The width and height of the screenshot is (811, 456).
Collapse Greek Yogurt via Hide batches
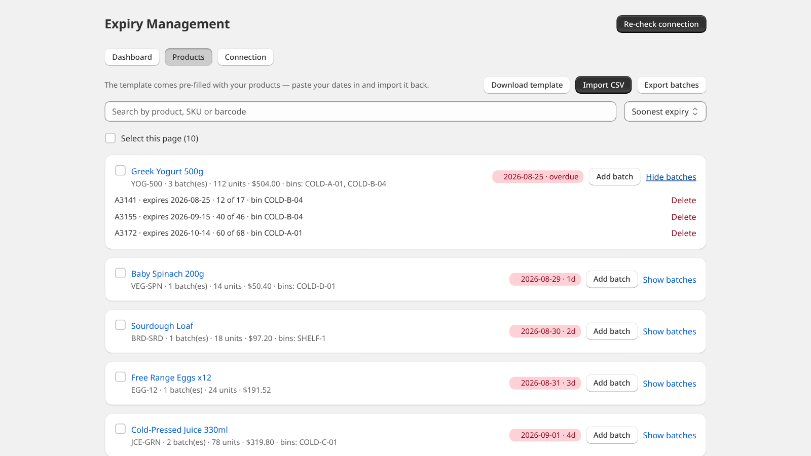[671, 177]
